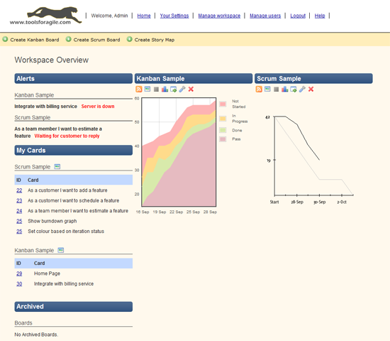Viewport: 390px width, 341px height.
Task: Open the board view icon under Scrum Sample
Action: [x=267, y=89]
